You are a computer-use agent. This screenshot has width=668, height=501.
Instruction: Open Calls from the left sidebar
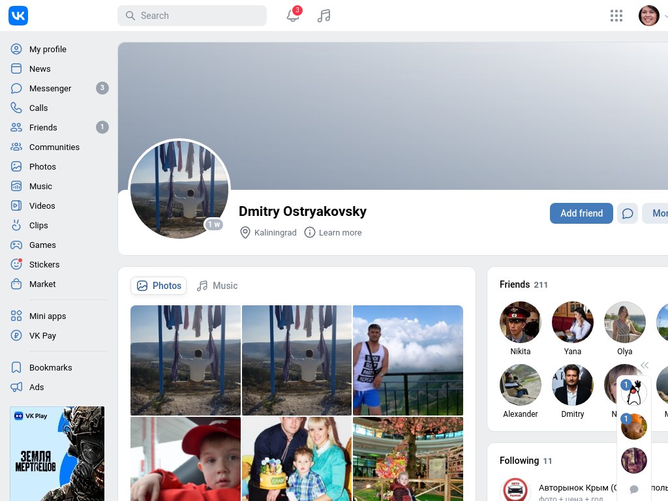coord(38,108)
